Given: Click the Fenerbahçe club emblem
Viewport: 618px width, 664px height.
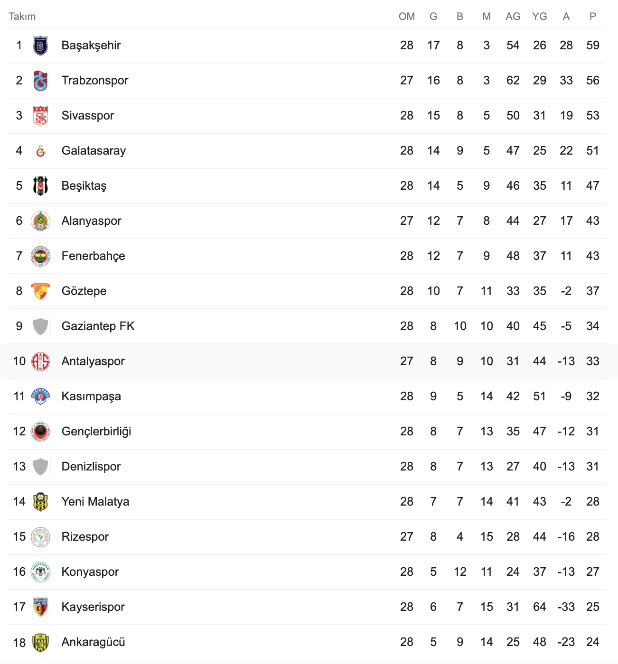Looking at the screenshot, I should [40, 257].
